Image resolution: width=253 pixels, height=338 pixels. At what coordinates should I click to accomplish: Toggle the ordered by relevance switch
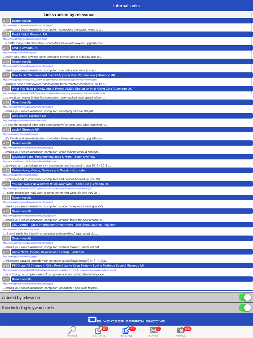[245, 297]
